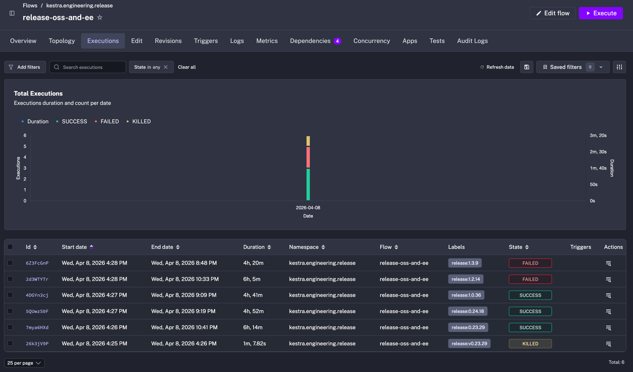Open the '25 per page' size selector

coord(24,363)
